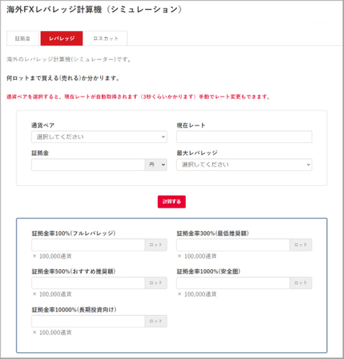Click the 証拠金率10000% 長期投資向け result field

click(88, 321)
